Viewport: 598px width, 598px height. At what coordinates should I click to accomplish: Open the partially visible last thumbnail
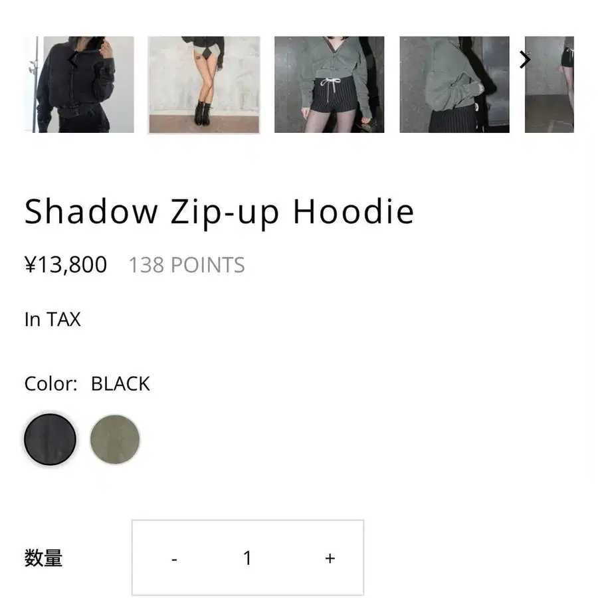tap(549, 84)
